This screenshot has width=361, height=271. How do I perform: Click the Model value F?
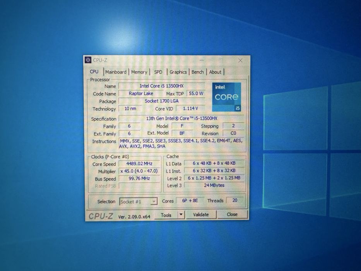point(182,126)
